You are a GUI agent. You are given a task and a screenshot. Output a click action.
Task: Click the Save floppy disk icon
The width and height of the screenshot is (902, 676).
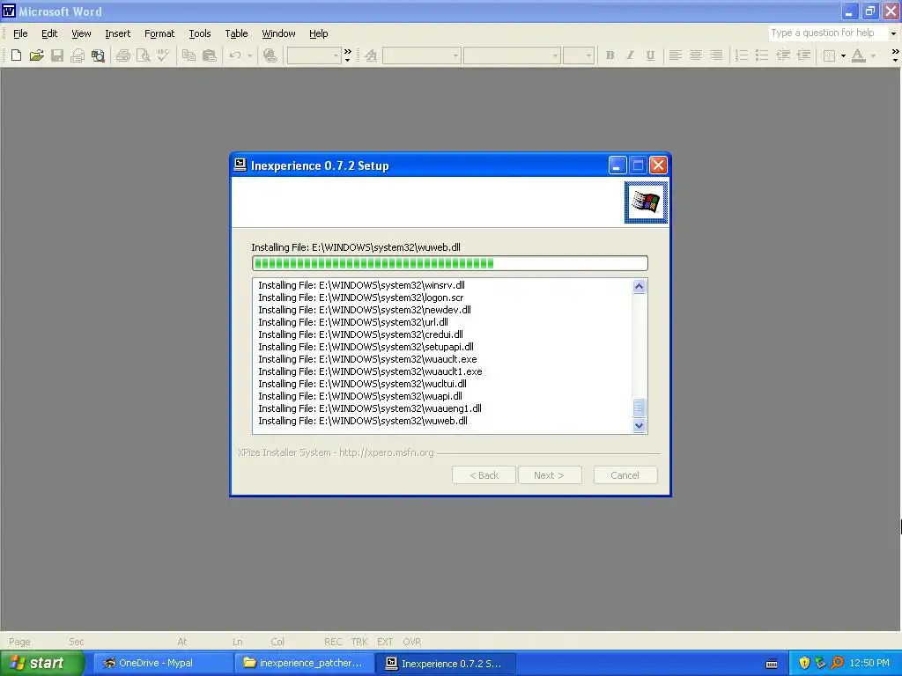57,55
